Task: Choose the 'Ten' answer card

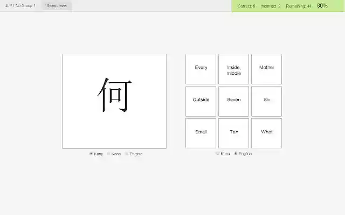Action: pos(233,133)
